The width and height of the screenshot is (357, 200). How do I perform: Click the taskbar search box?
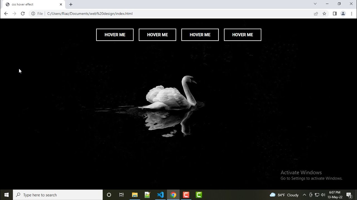coord(58,195)
